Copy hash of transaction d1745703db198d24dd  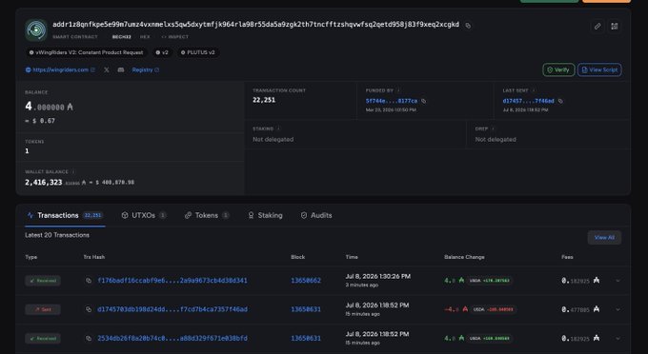point(89,309)
